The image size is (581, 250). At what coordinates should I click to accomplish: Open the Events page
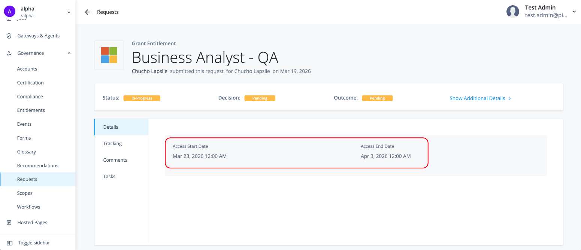tap(24, 124)
